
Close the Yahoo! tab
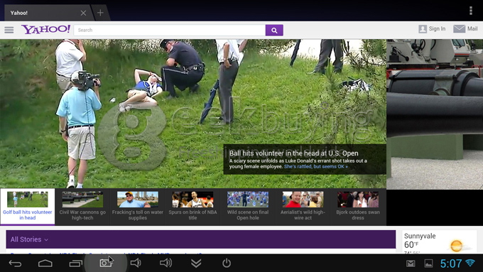coord(84,13)
